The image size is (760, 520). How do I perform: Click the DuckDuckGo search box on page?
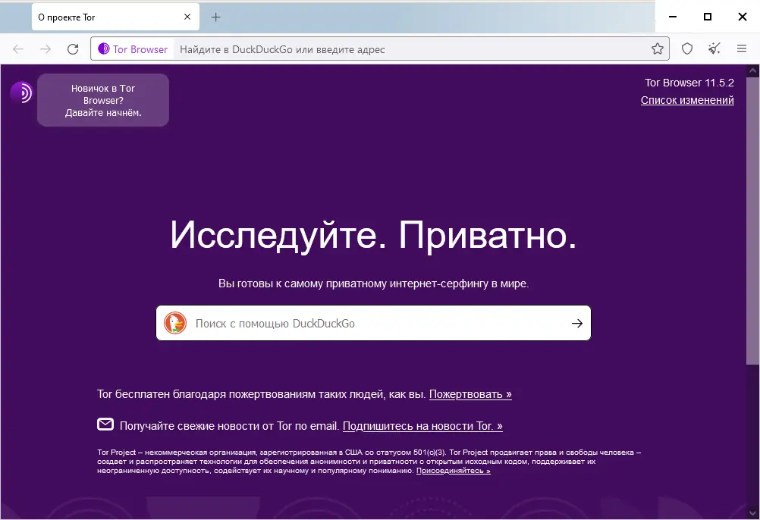click(373, 323)
